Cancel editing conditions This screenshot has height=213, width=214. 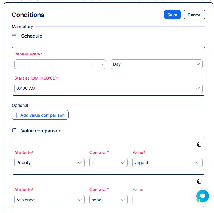tap(194, 15)
